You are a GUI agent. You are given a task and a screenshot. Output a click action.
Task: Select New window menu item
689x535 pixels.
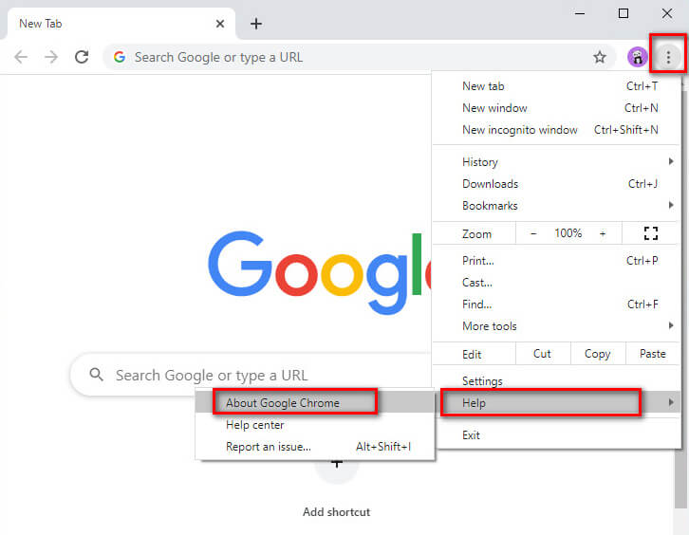[x=556, y=108]
